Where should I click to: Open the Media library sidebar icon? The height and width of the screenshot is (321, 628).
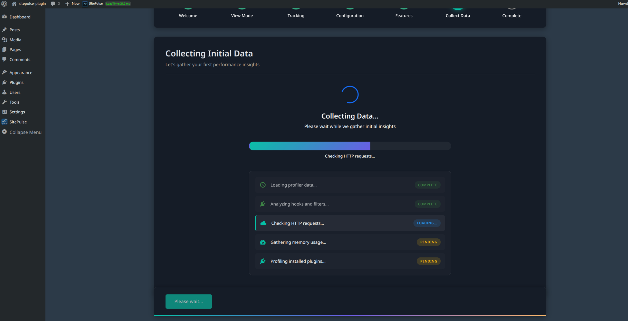coord(4,40)
